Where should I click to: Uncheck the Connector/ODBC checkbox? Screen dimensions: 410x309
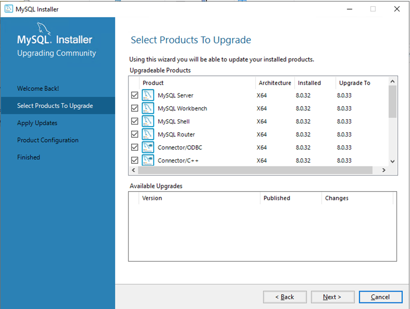tap(135, 148)
